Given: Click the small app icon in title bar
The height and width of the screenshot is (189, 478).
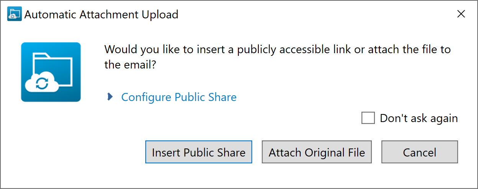Looking at the screenshot, I should [14, 15].
